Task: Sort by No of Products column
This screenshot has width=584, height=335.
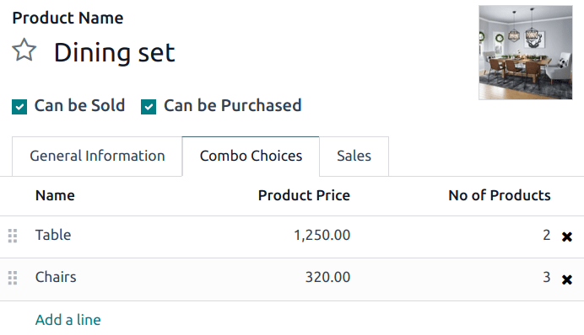Action: click(500, 195)
